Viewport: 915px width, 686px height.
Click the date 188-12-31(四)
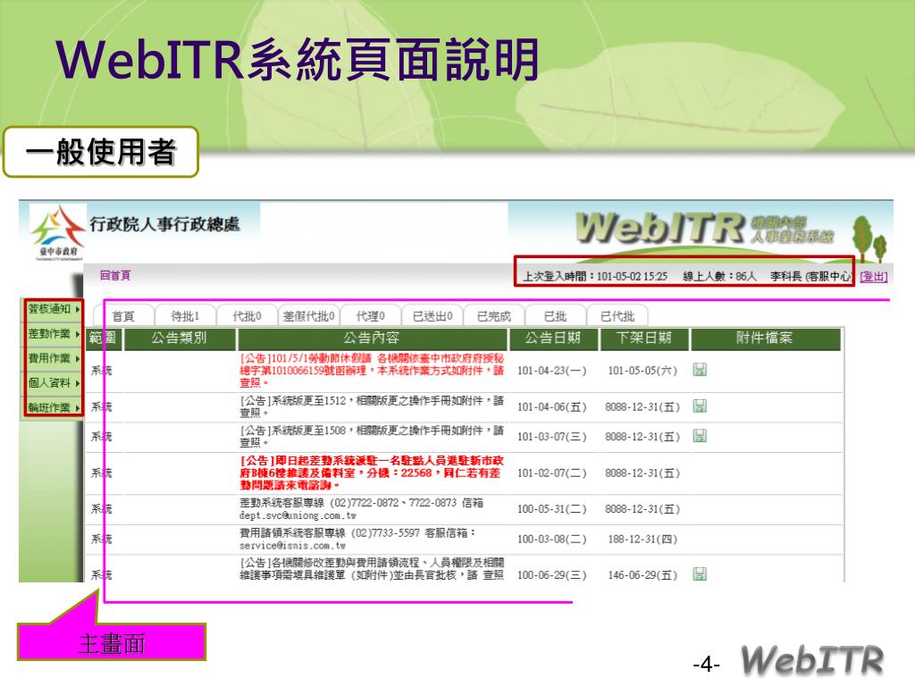pyautogui.click(x=642, y=539)
